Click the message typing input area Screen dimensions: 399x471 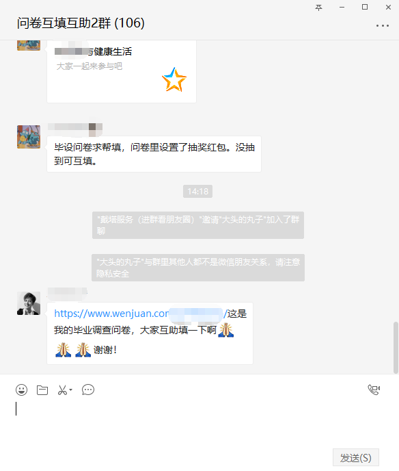point(199,424)
